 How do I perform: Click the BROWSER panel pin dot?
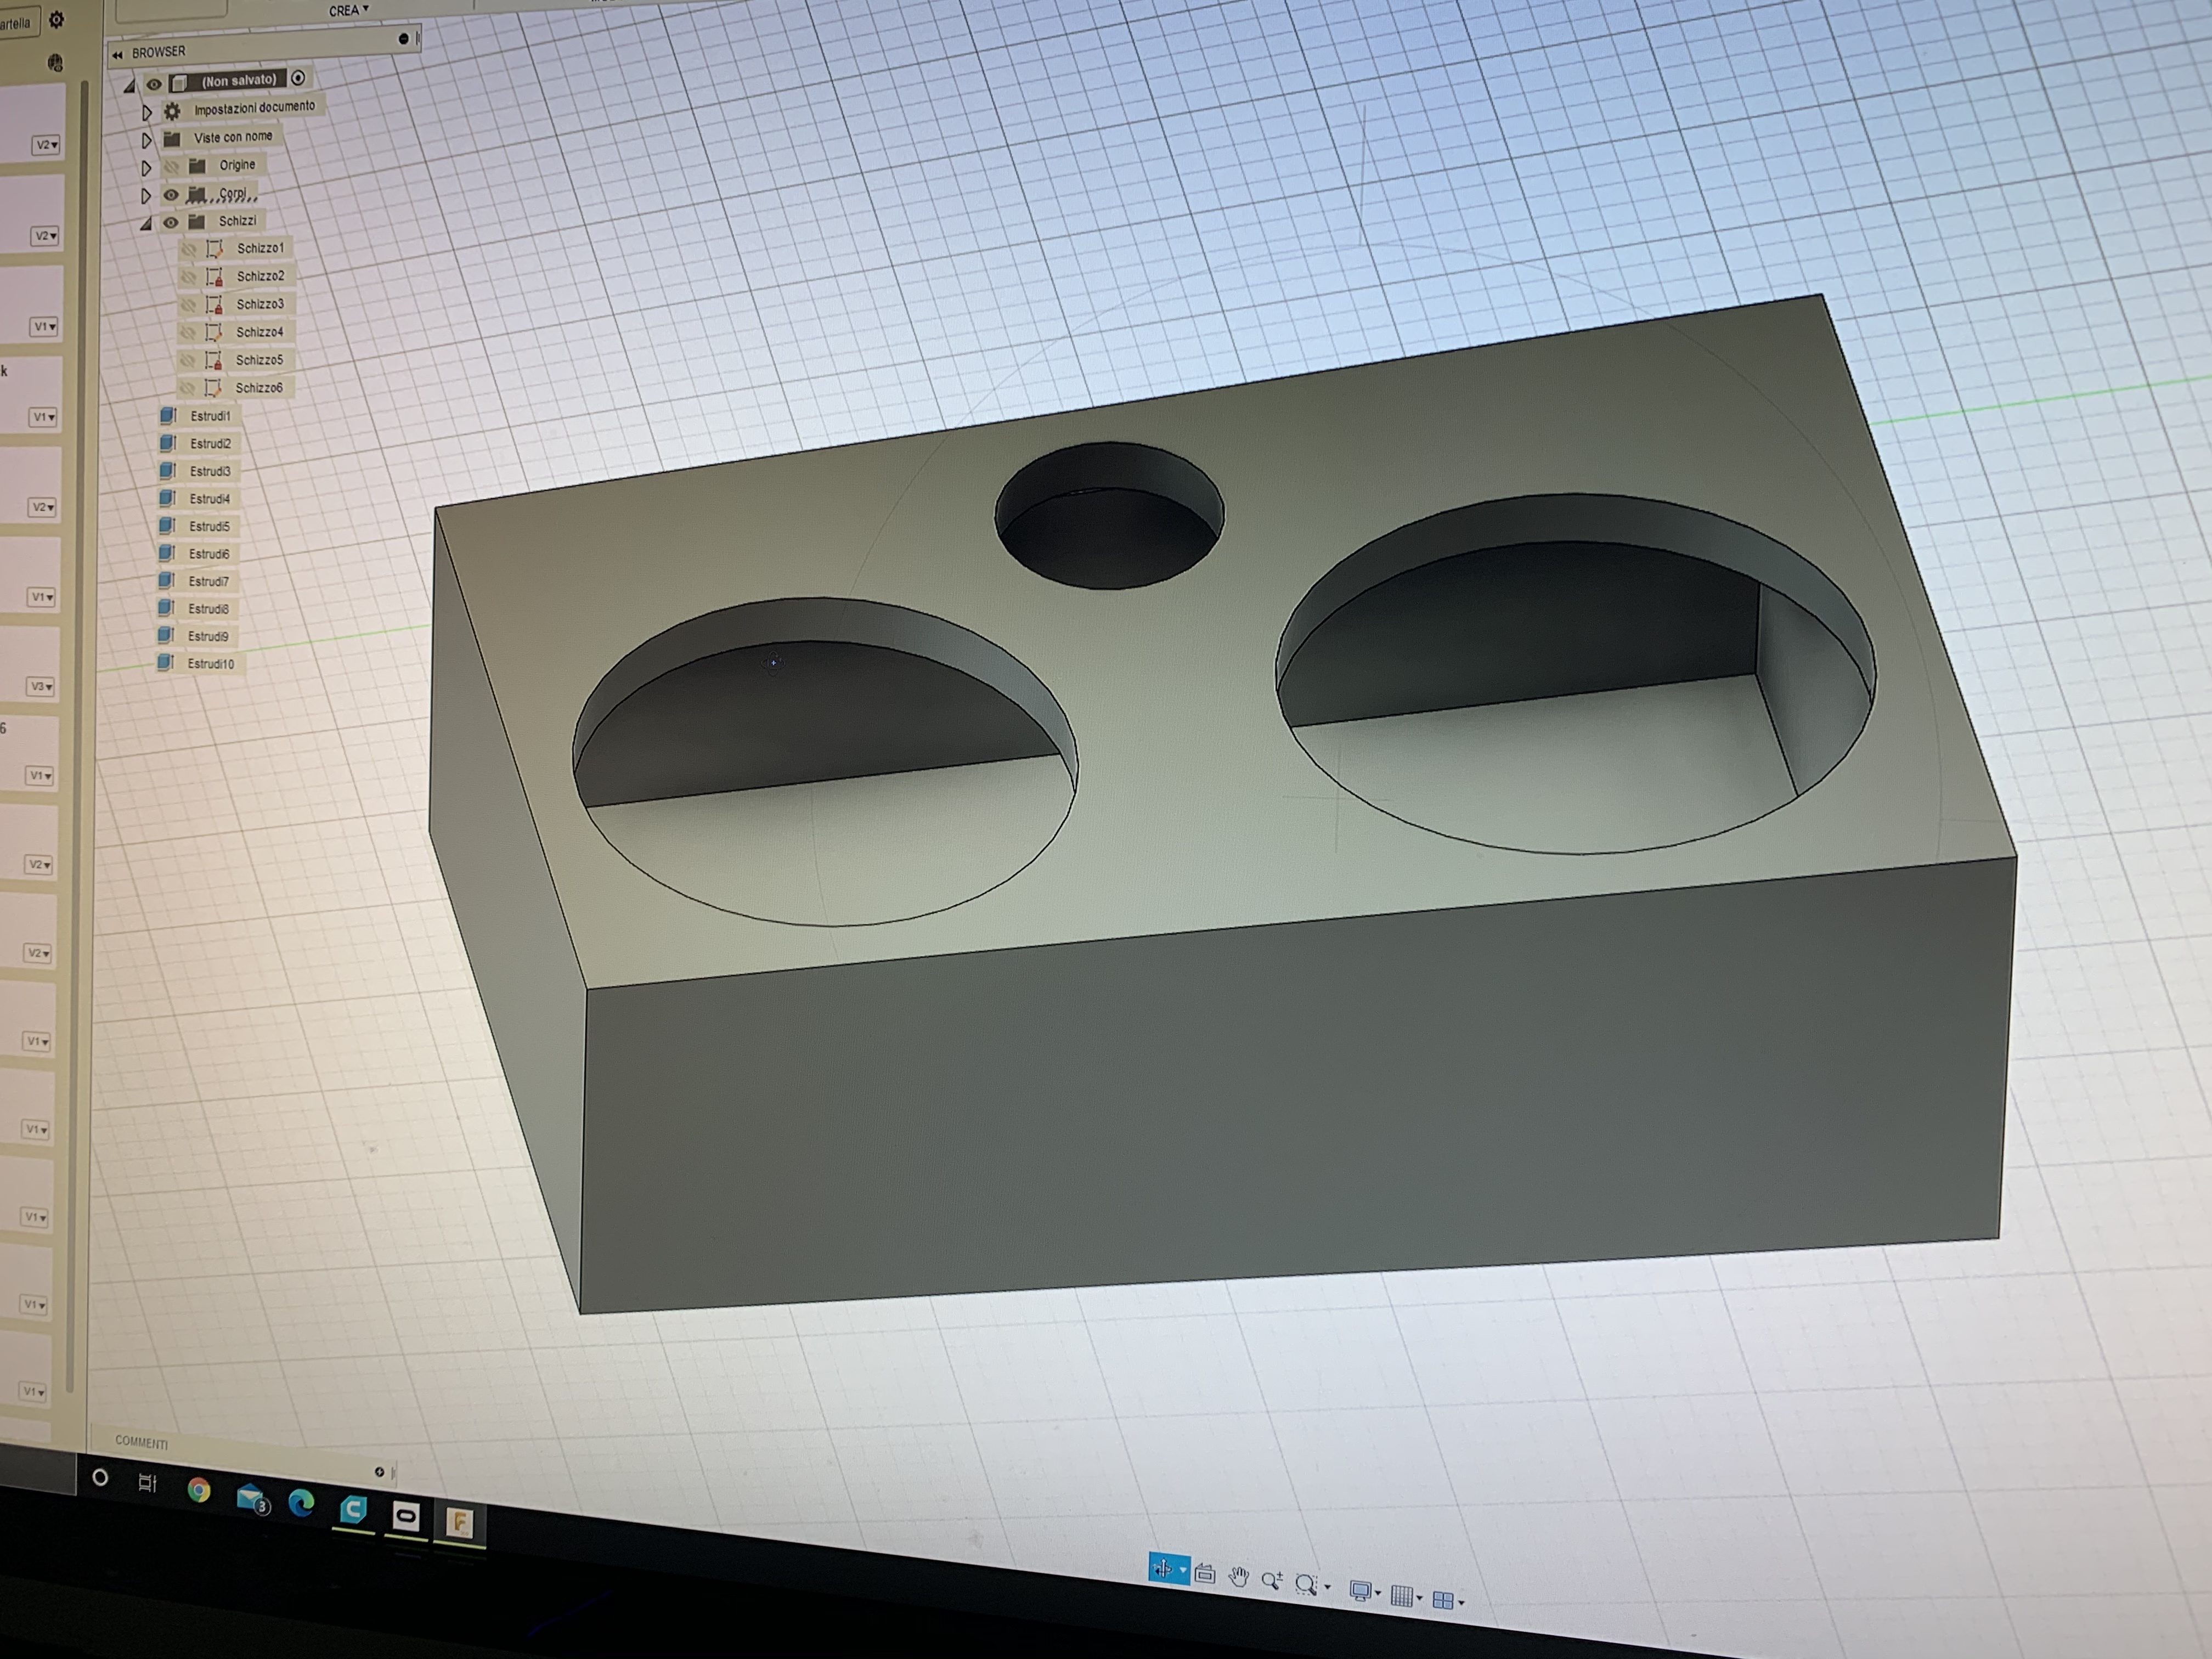click(x=404, y=39)
